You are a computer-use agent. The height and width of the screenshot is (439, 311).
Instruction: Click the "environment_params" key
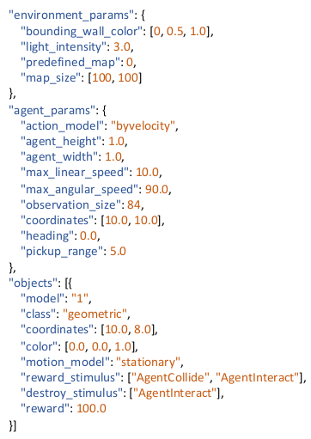71,15
